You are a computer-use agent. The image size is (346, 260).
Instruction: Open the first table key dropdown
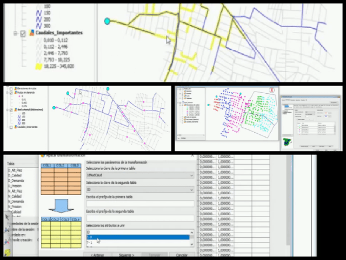tap(139, 175)
